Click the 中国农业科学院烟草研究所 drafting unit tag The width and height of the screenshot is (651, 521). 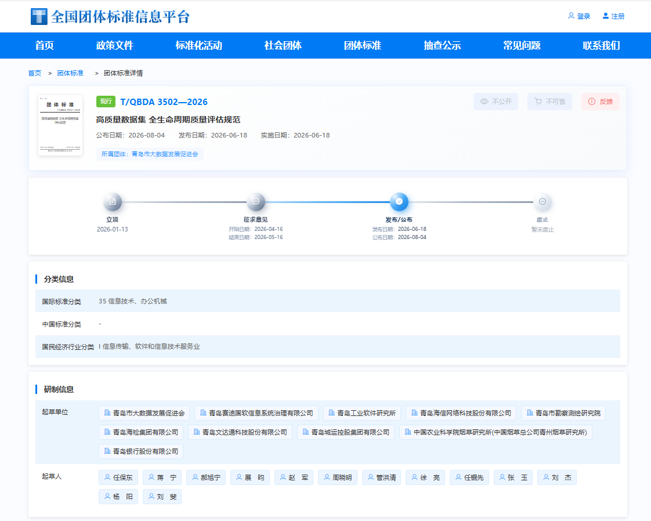pyautogui.click(x=496, y=432)
